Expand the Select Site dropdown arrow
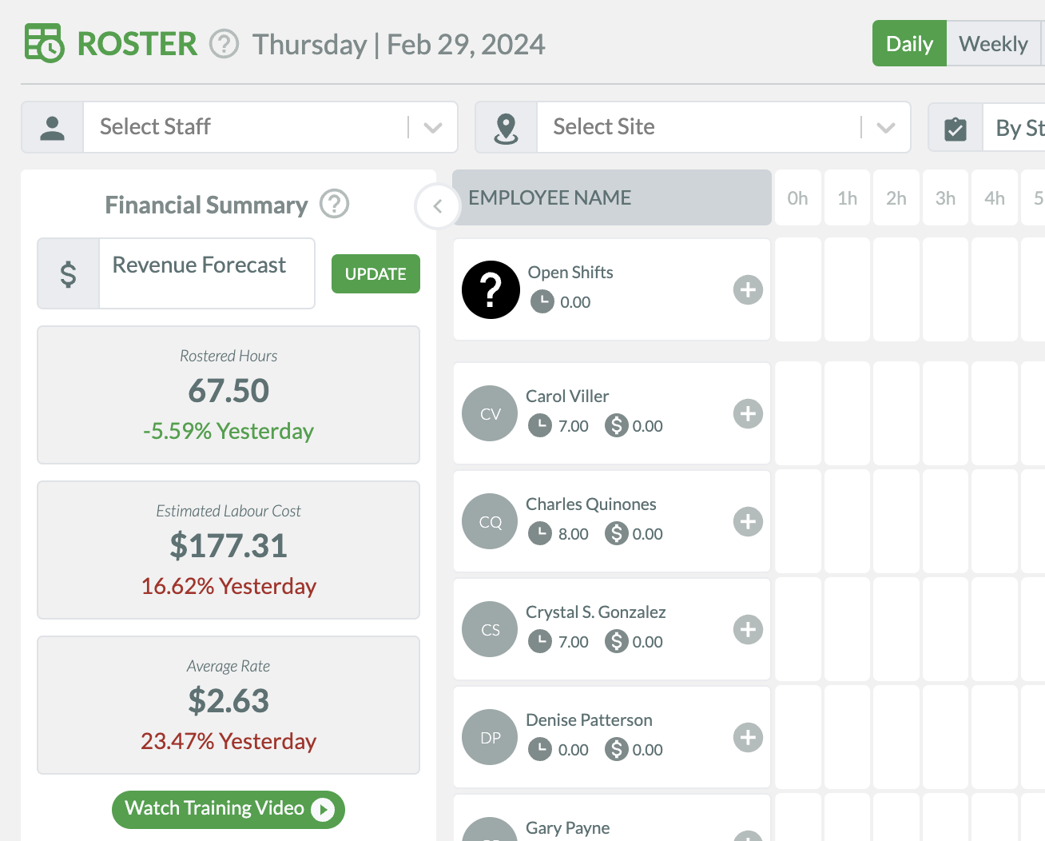The height and width of the screenshot is (841, 1045). click(x=886, y=127)
